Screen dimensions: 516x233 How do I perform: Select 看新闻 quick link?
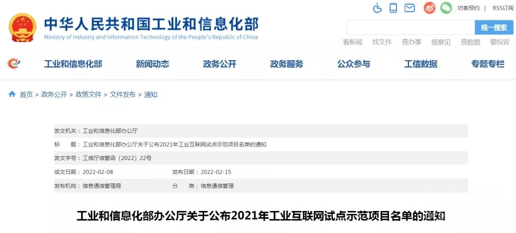(x=352, y=42)
